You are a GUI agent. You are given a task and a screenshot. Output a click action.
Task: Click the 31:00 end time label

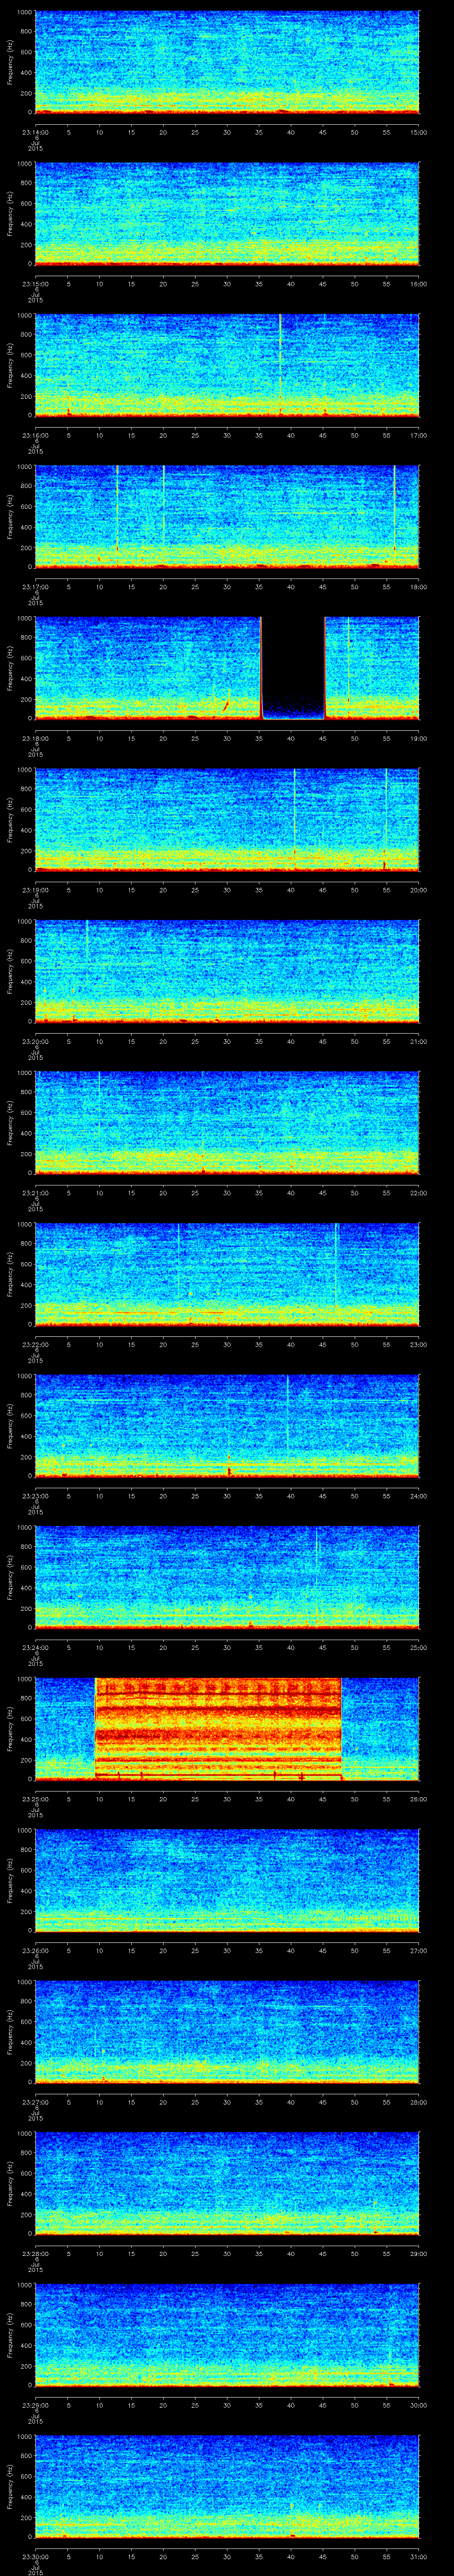click(x=418, y=2556)
